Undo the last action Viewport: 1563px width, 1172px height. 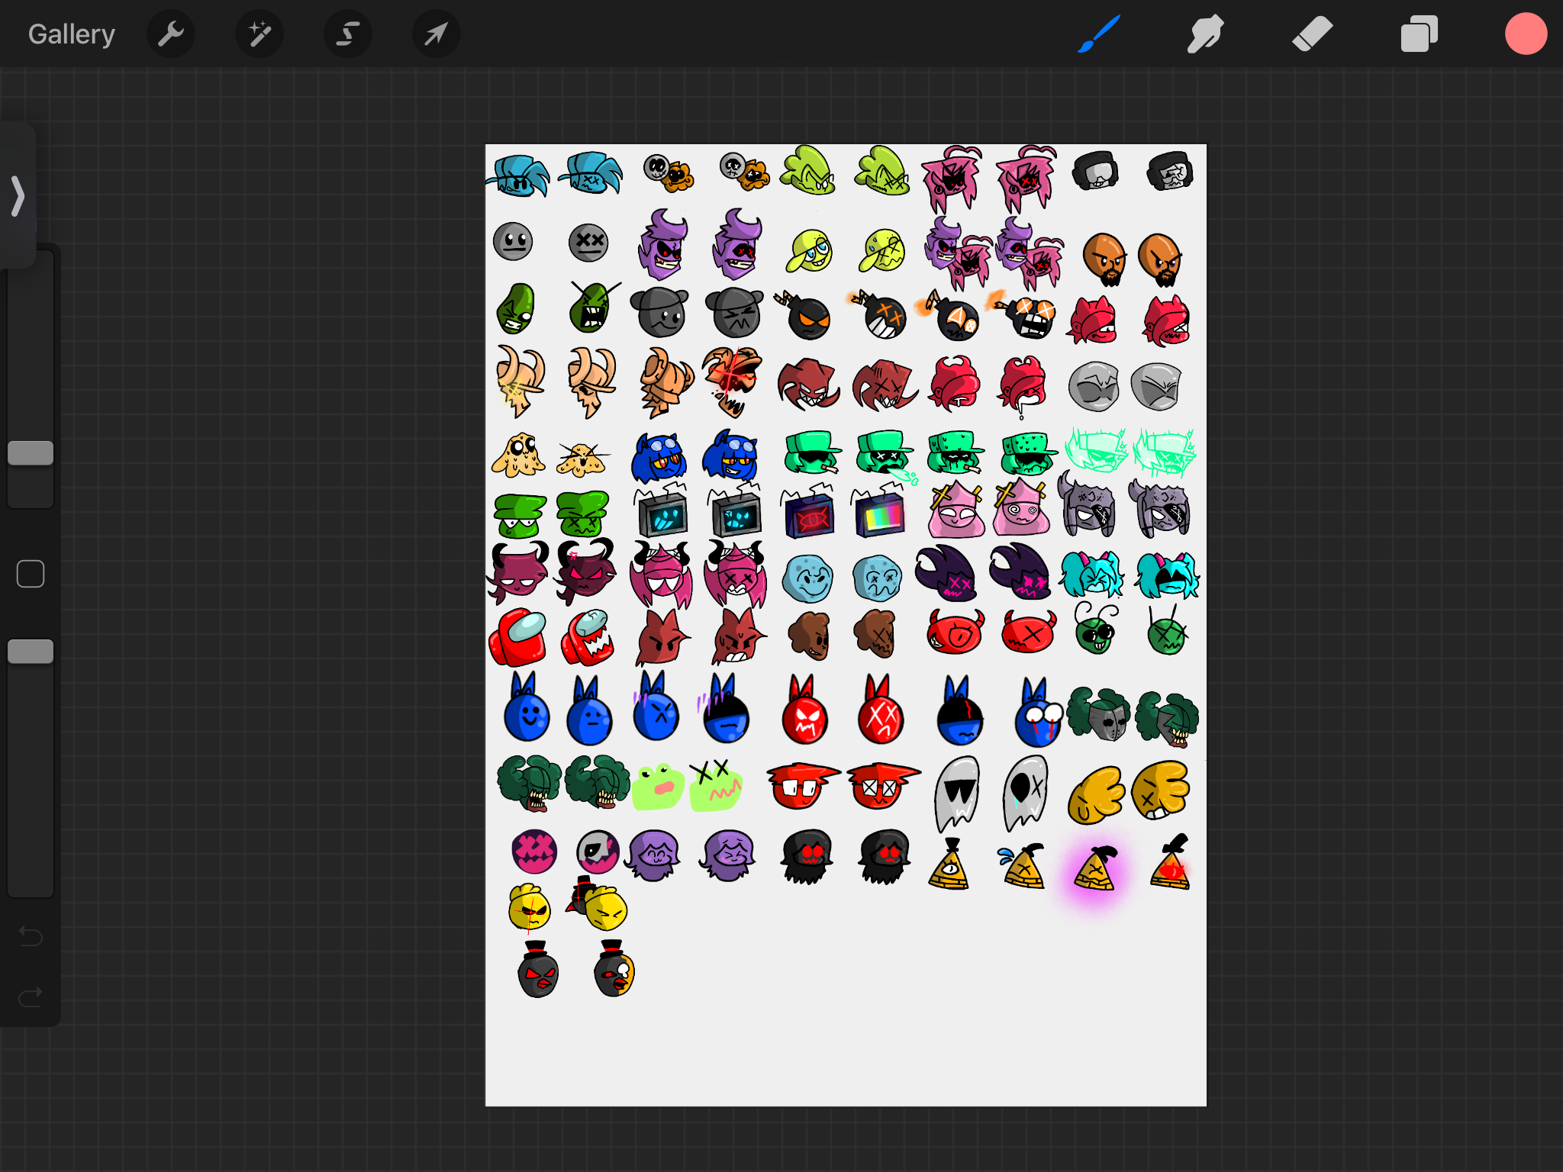tap(31, 935)
